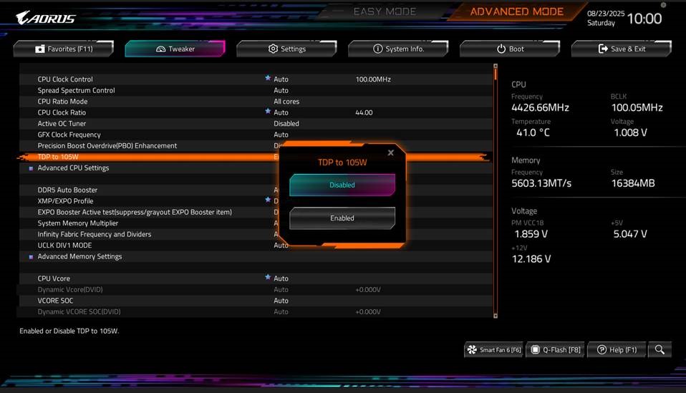
Task: Click the magnifier search icon
Action: [660, 350]
